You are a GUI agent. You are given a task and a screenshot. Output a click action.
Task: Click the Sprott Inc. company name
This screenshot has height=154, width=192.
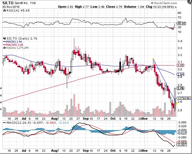point(22,3)
